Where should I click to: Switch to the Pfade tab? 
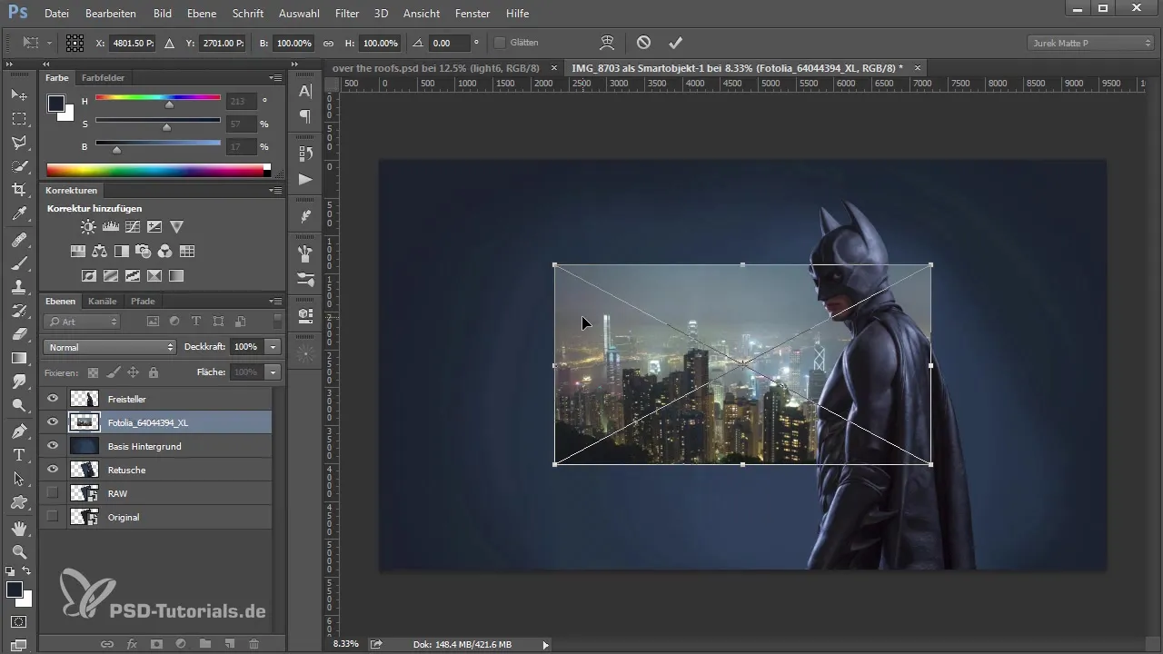pos(143,301)
